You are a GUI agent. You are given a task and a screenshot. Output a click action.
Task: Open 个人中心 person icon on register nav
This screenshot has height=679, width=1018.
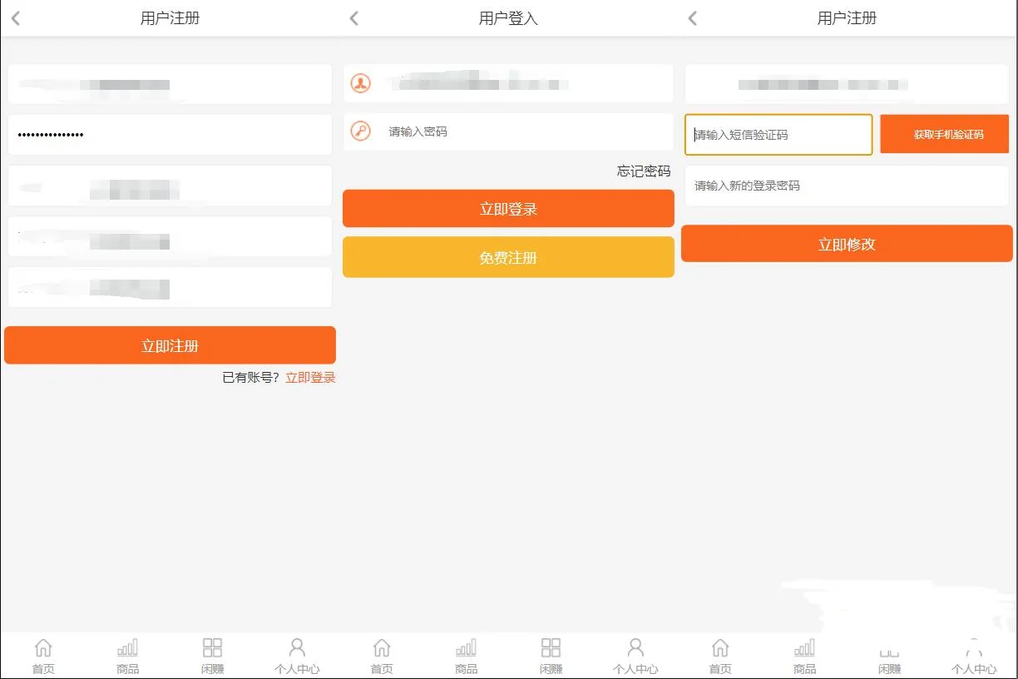point(297,654)
